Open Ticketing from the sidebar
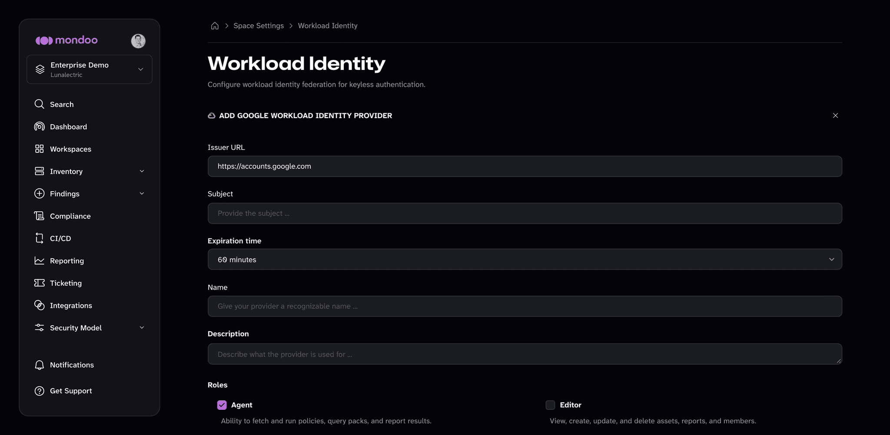 (66, 283)
